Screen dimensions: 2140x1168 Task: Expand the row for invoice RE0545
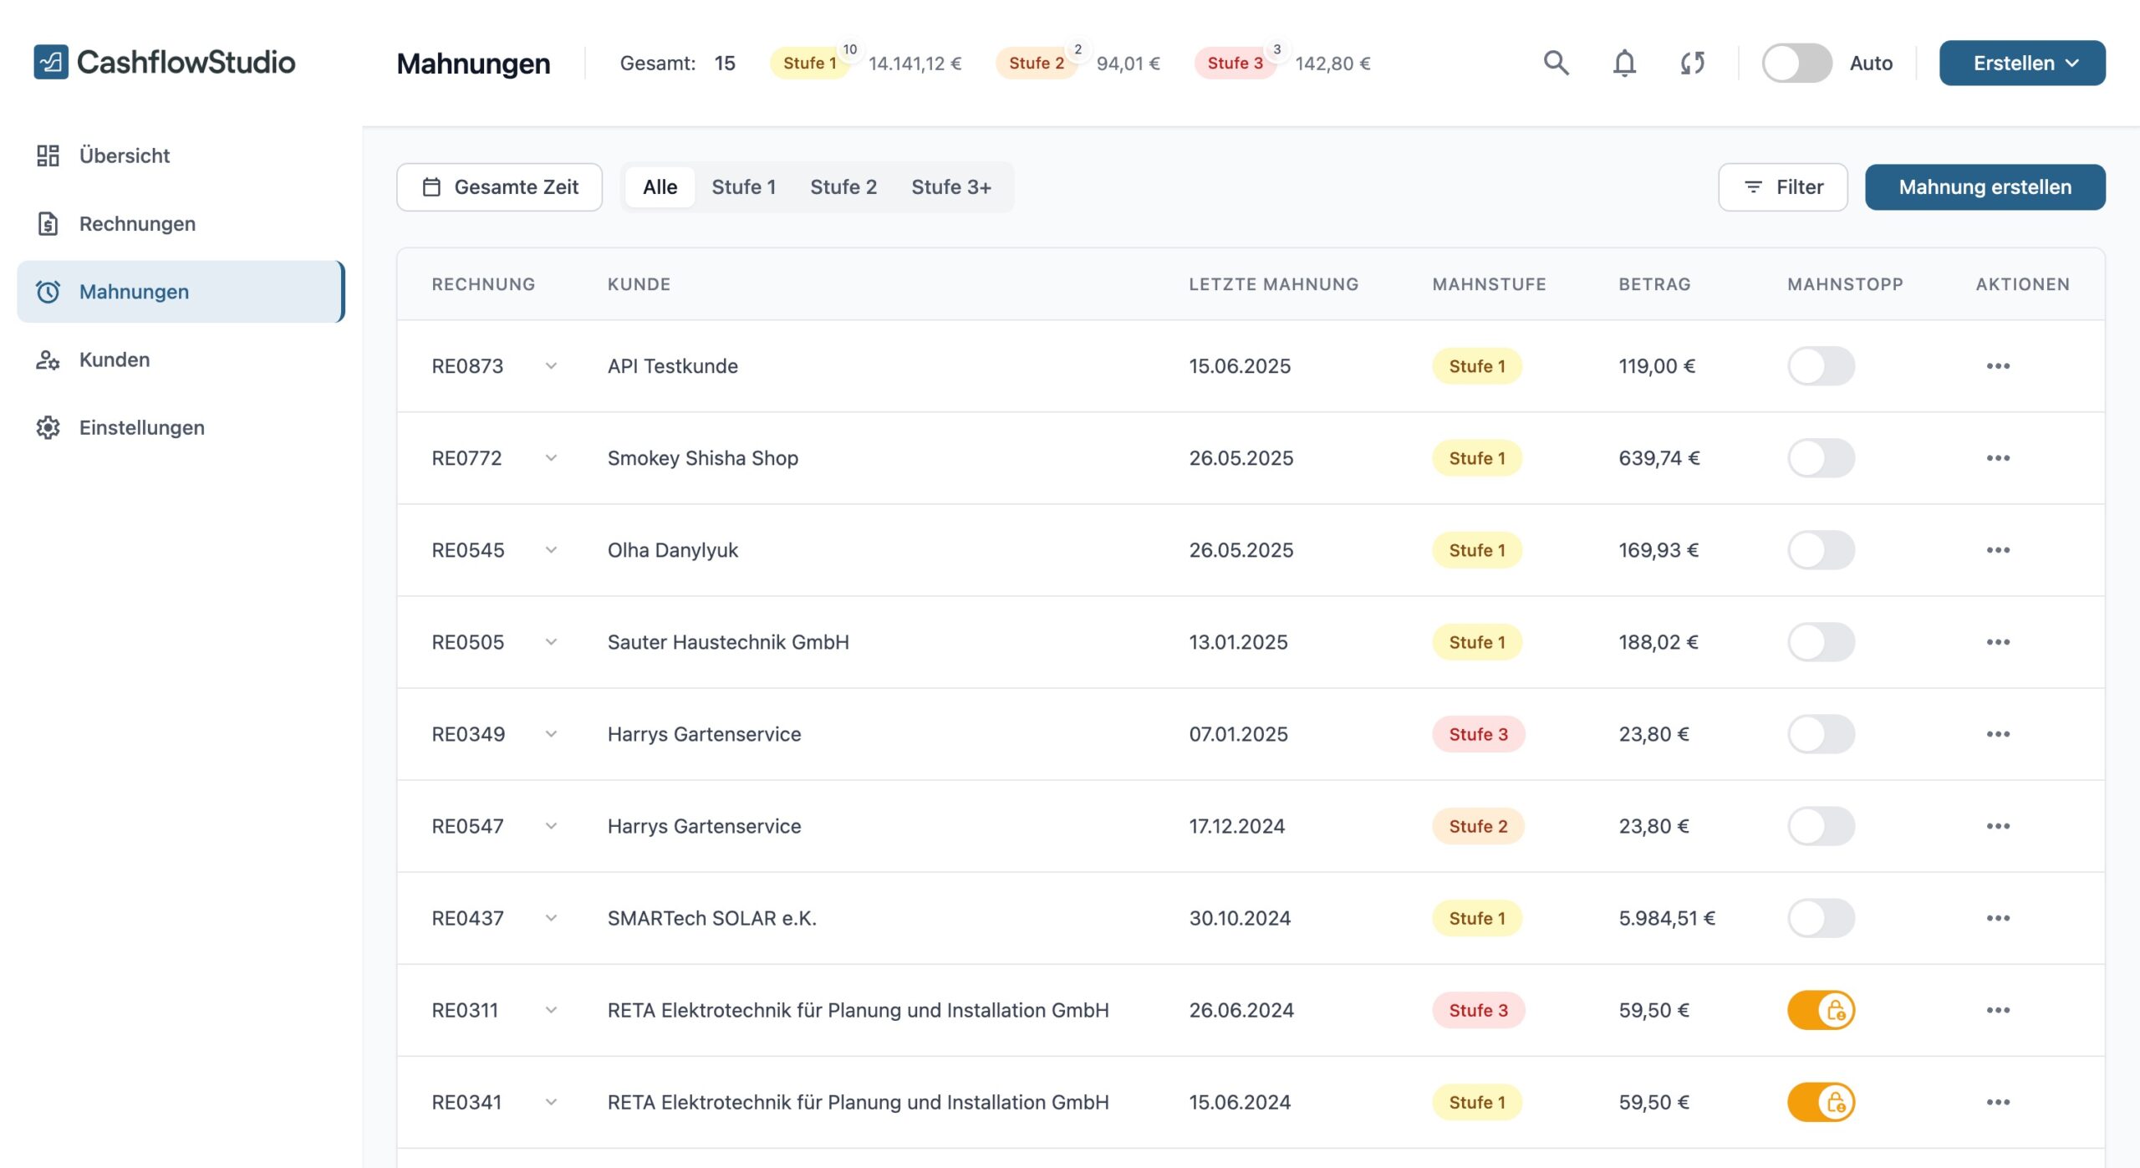click(x=551, y=550)
